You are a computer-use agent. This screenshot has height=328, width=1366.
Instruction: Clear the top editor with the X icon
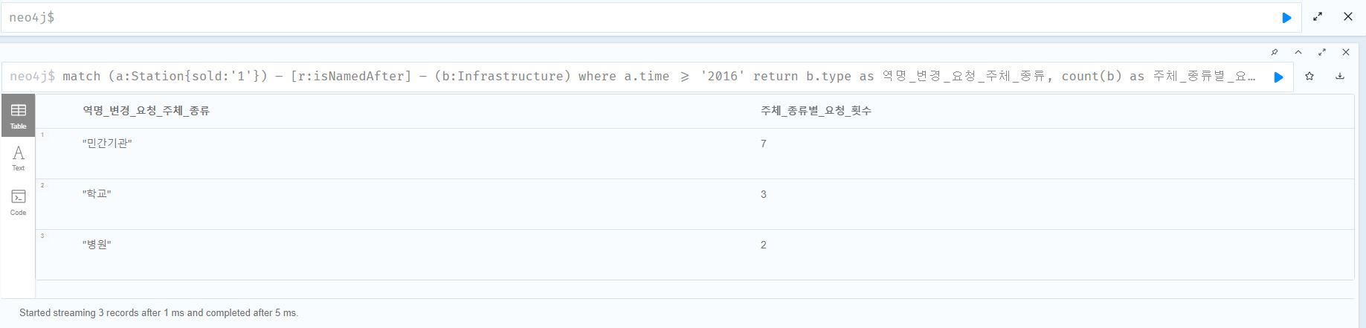pos(1347,16)
